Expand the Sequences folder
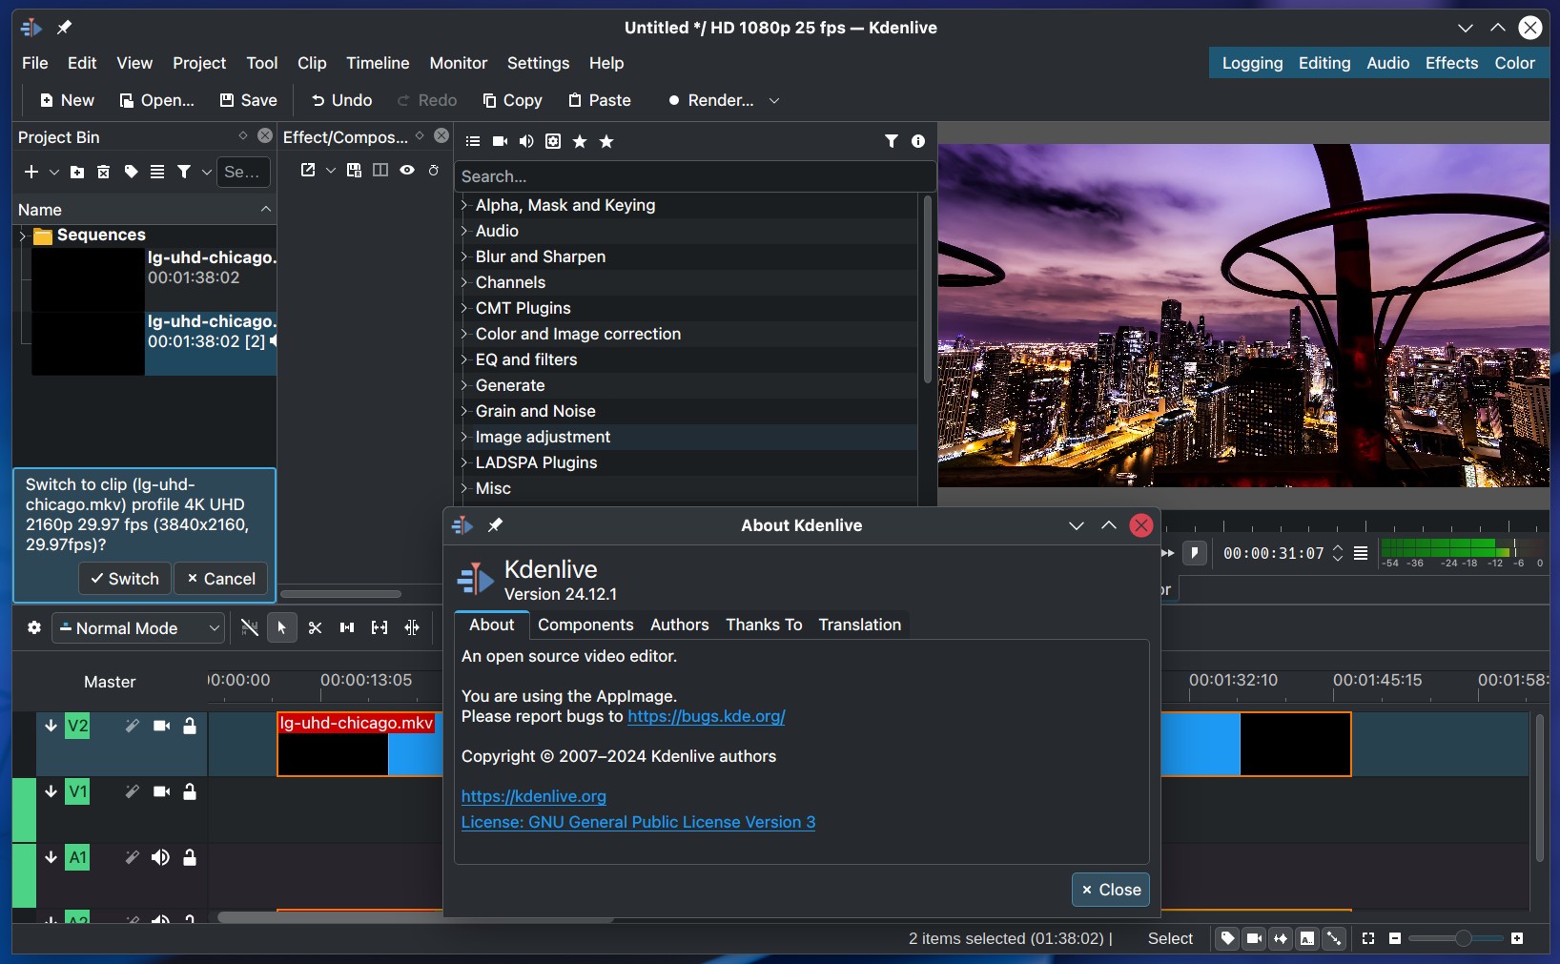Image resolution: width=1560 pixels, height=964 pixels. [23, 236]
